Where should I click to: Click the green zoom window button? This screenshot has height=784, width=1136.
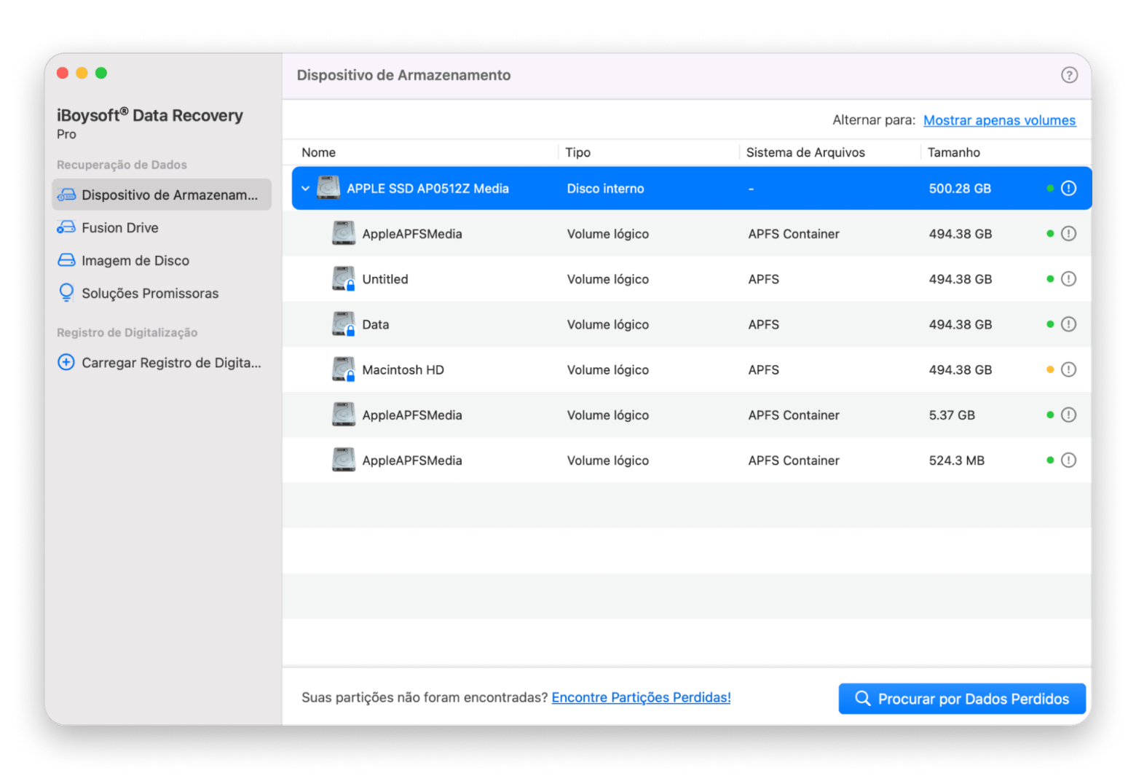tap(101, 73)
